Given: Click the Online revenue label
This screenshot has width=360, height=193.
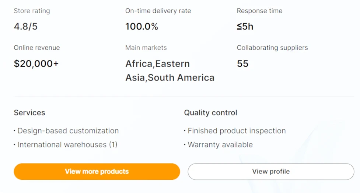Looking at the screenshot, I should tap(37, 48).
